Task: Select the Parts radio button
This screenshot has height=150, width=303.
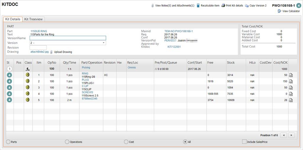Action: 8,142
